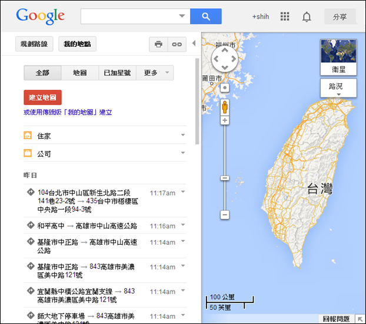Viewport: 366px width, 324px height.
Task: Select the 地圖 filter tab
Action: click(80, 73)
